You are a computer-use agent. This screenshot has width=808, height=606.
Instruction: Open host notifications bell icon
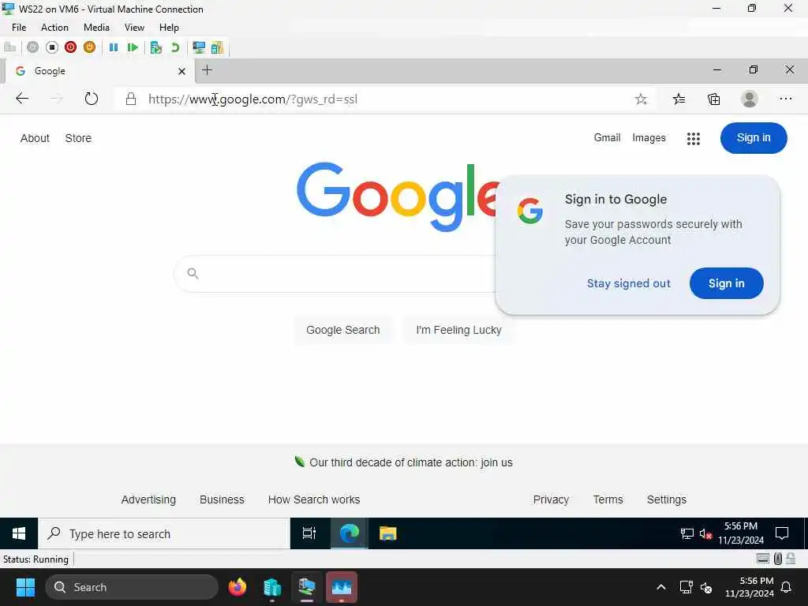point(787,587)
